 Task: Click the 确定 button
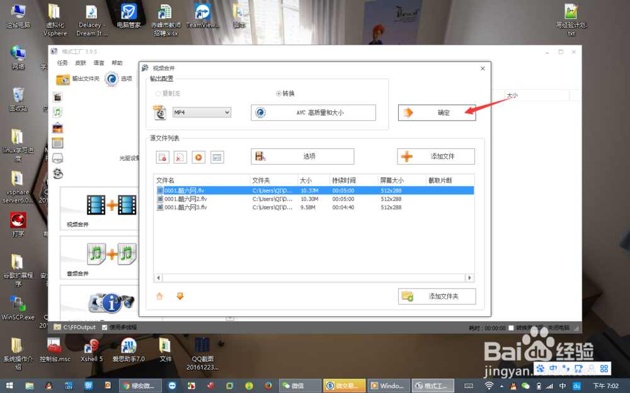pyautogui.click(x=437, y=113)
